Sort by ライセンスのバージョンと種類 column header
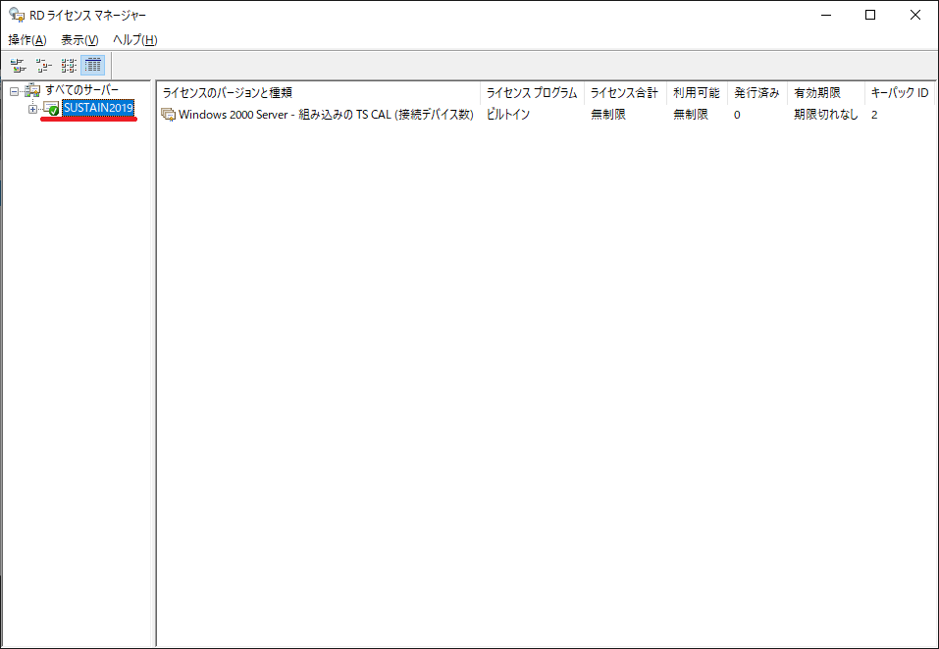 coord(318,93)
